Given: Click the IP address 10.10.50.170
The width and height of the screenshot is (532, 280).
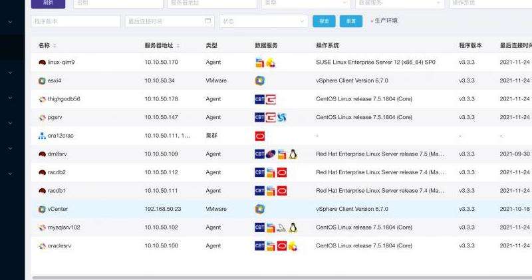Looking at the screenshot, I should (161, 63).
